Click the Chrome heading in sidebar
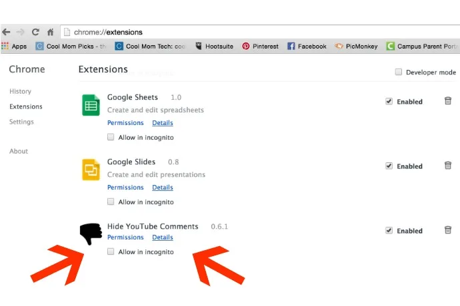This screenshot has width=460, height=306. 27,69
